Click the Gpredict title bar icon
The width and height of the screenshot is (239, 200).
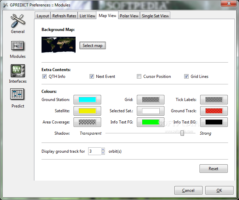pyautogui.click(x=5, y=5)
